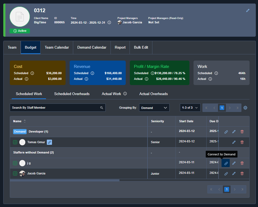Image resolution: width=258 pixels, height=207 pixels.
Task: Edit Tomas Gmur's row with the pencil icon
Action: tap(234, 142)
